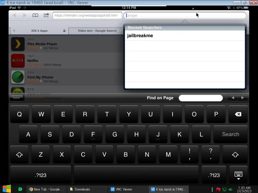Image resolution: width=258 pixels, height=193 pixels.
Task: Tap the I key
Action: click(x=172, y=114)
